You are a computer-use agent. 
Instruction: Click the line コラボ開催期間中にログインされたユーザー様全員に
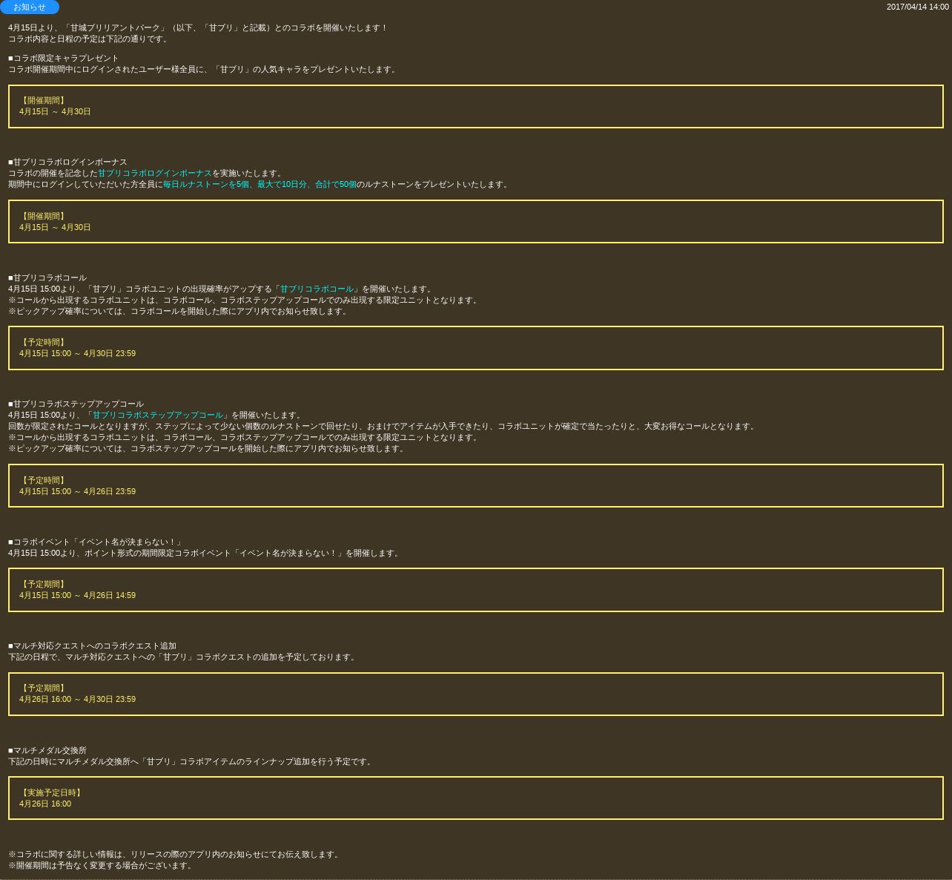pos(204,69)
